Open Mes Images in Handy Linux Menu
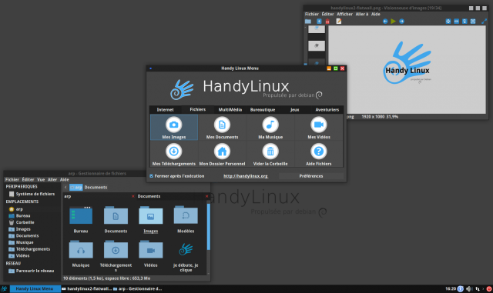This screenshot has width=493, height=293. coord(174,127)
